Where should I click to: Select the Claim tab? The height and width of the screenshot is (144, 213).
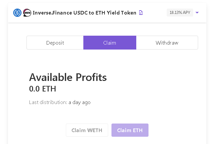[x=110, y=43]
